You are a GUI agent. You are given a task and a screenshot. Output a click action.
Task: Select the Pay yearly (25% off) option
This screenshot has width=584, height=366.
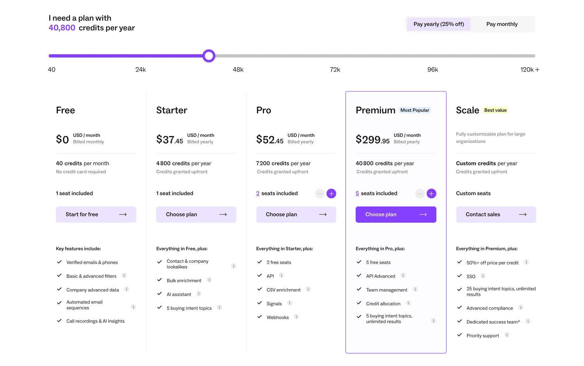tap(439, 24)
